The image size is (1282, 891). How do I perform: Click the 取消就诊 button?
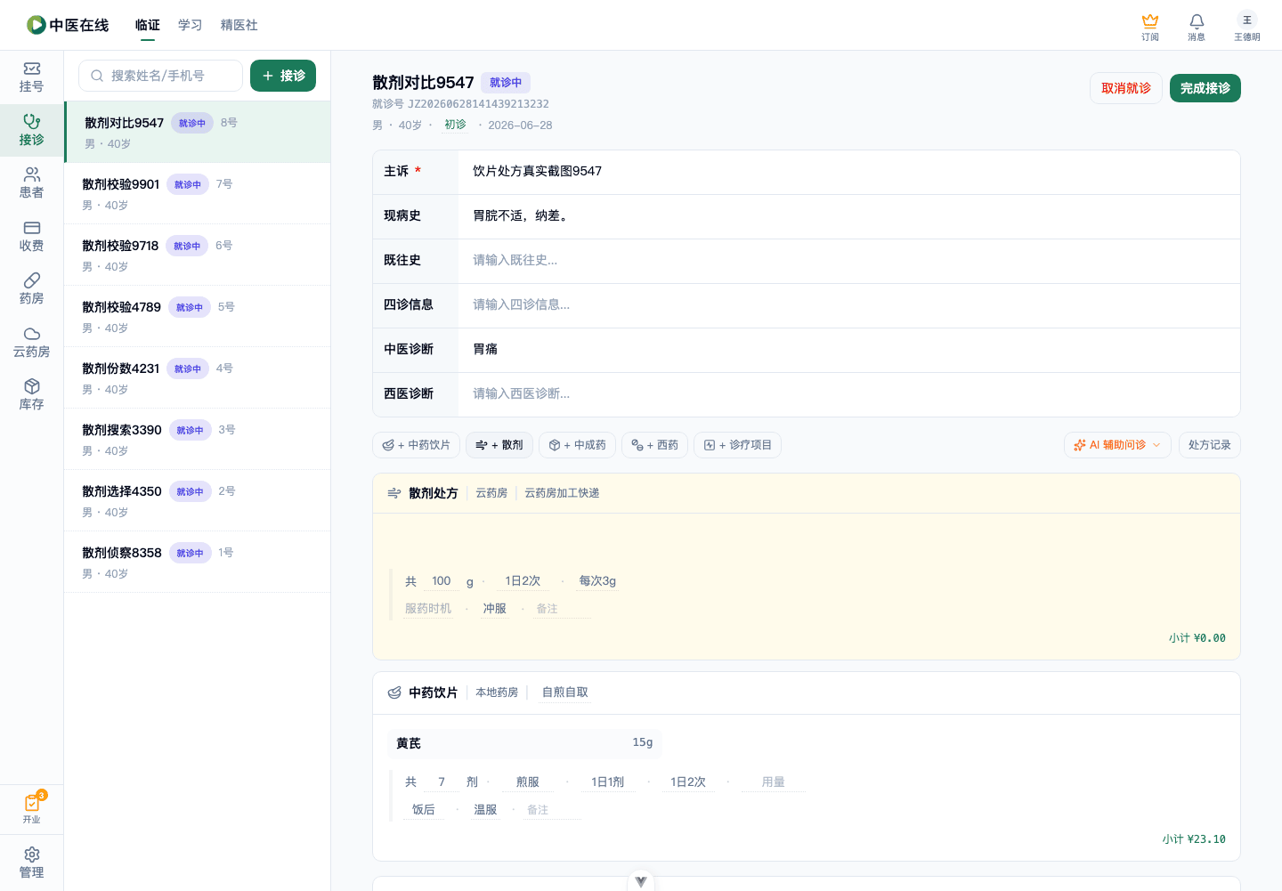coord(1126,88)
